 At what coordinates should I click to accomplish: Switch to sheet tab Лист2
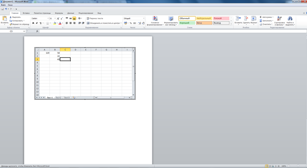point(58,98)
